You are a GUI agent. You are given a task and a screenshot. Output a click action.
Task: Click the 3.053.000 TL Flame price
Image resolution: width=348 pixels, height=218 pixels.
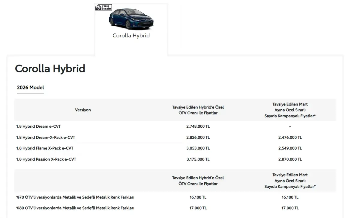point(198,148)
